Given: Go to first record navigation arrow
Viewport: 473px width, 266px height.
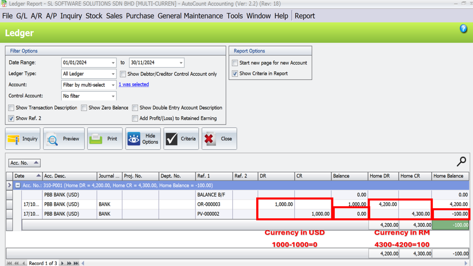Looking at the screenshot, I should tap(10, 263).
